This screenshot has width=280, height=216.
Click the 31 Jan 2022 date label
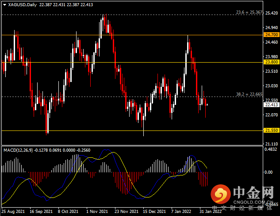click(x=211, y=212)
